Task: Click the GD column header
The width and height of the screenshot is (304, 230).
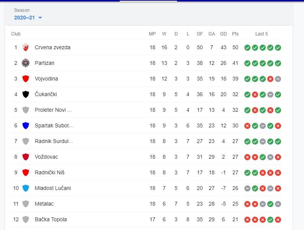Action: (223, 34)
